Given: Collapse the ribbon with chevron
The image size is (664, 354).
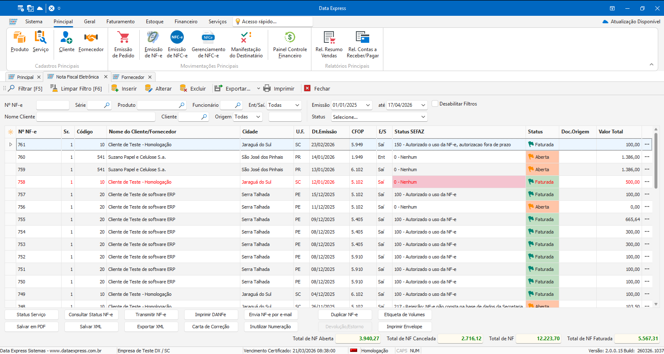Looking at the screenshot, I should [x=652, y=64].
